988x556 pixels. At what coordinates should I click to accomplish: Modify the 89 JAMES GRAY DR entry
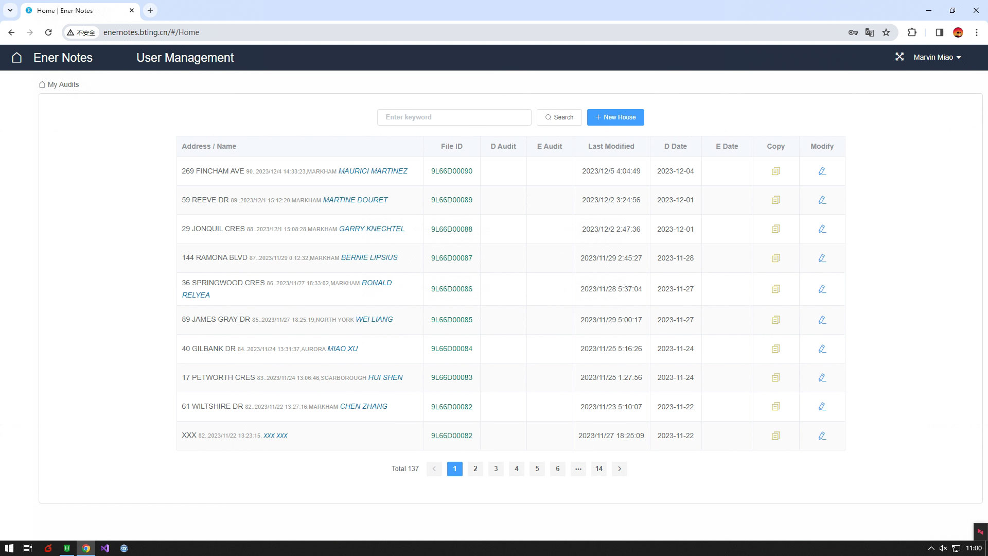822,320
